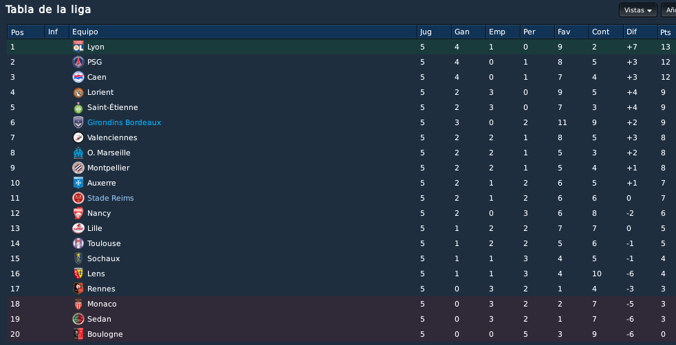This screenshot has height=345, width=676.
Task: Open Girondins Bordeaux team link
Action: coord(124,122)
